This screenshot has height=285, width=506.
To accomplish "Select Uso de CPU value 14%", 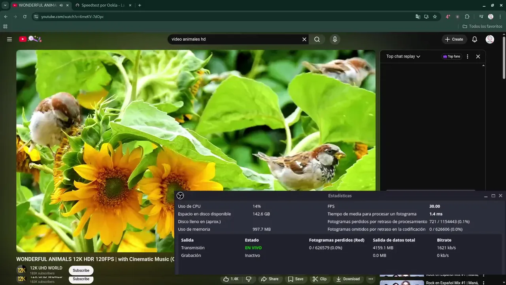I will pos(257,206).
